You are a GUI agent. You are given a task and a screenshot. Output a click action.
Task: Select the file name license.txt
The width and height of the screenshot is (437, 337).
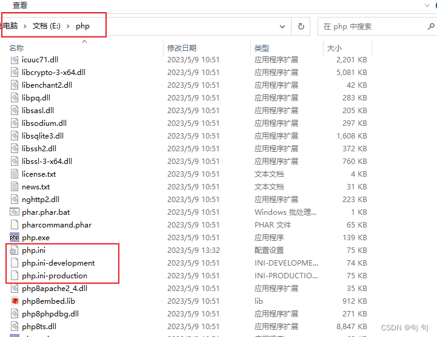[39, 174]
